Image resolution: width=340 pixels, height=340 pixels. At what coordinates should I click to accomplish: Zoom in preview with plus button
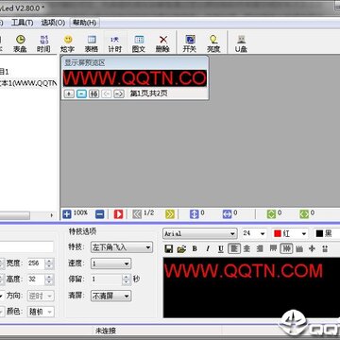(x=69, y=93)
